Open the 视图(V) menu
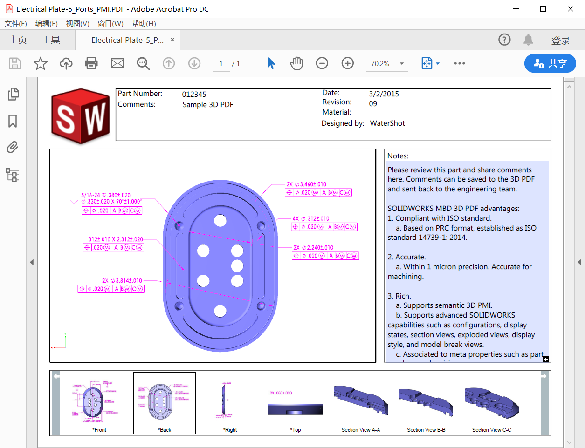Image resolution: width=585 pixels, height=448 pixels. coord(77,24)
